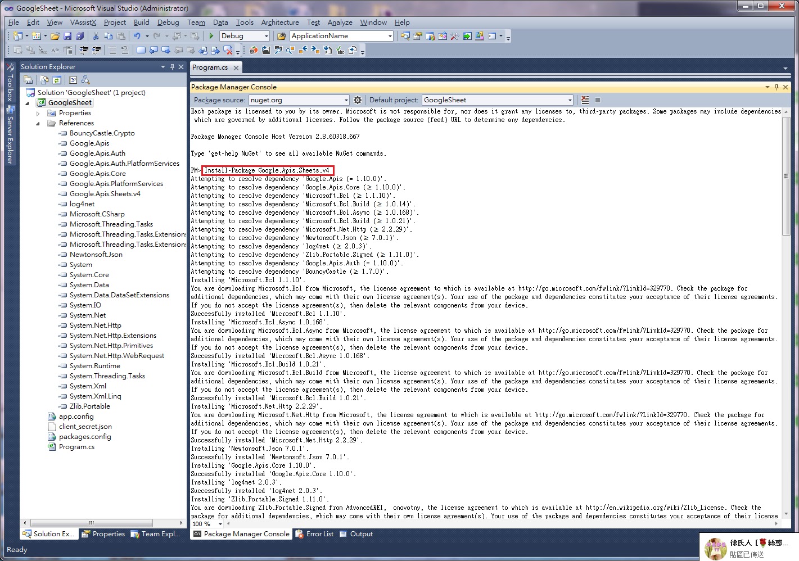Toggle auto-hide pin on Solution Explorer
This screenshot has width=799, height=561.
[x=171, y=66]
